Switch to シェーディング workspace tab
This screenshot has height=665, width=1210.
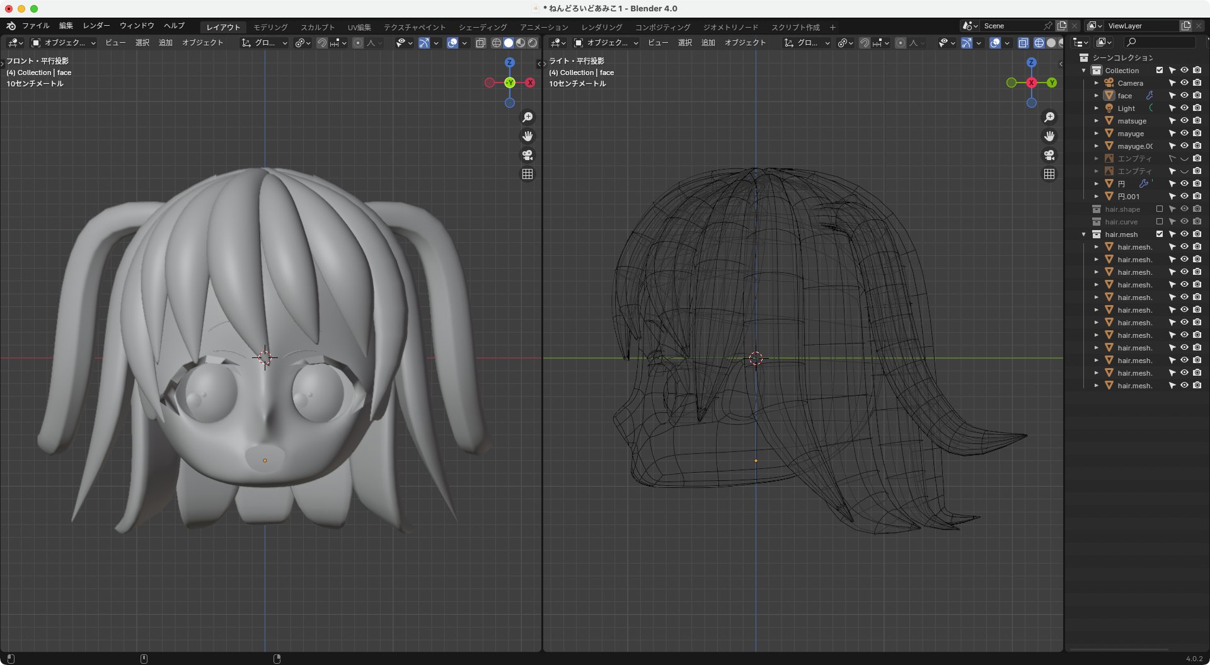tap(483, 27)
